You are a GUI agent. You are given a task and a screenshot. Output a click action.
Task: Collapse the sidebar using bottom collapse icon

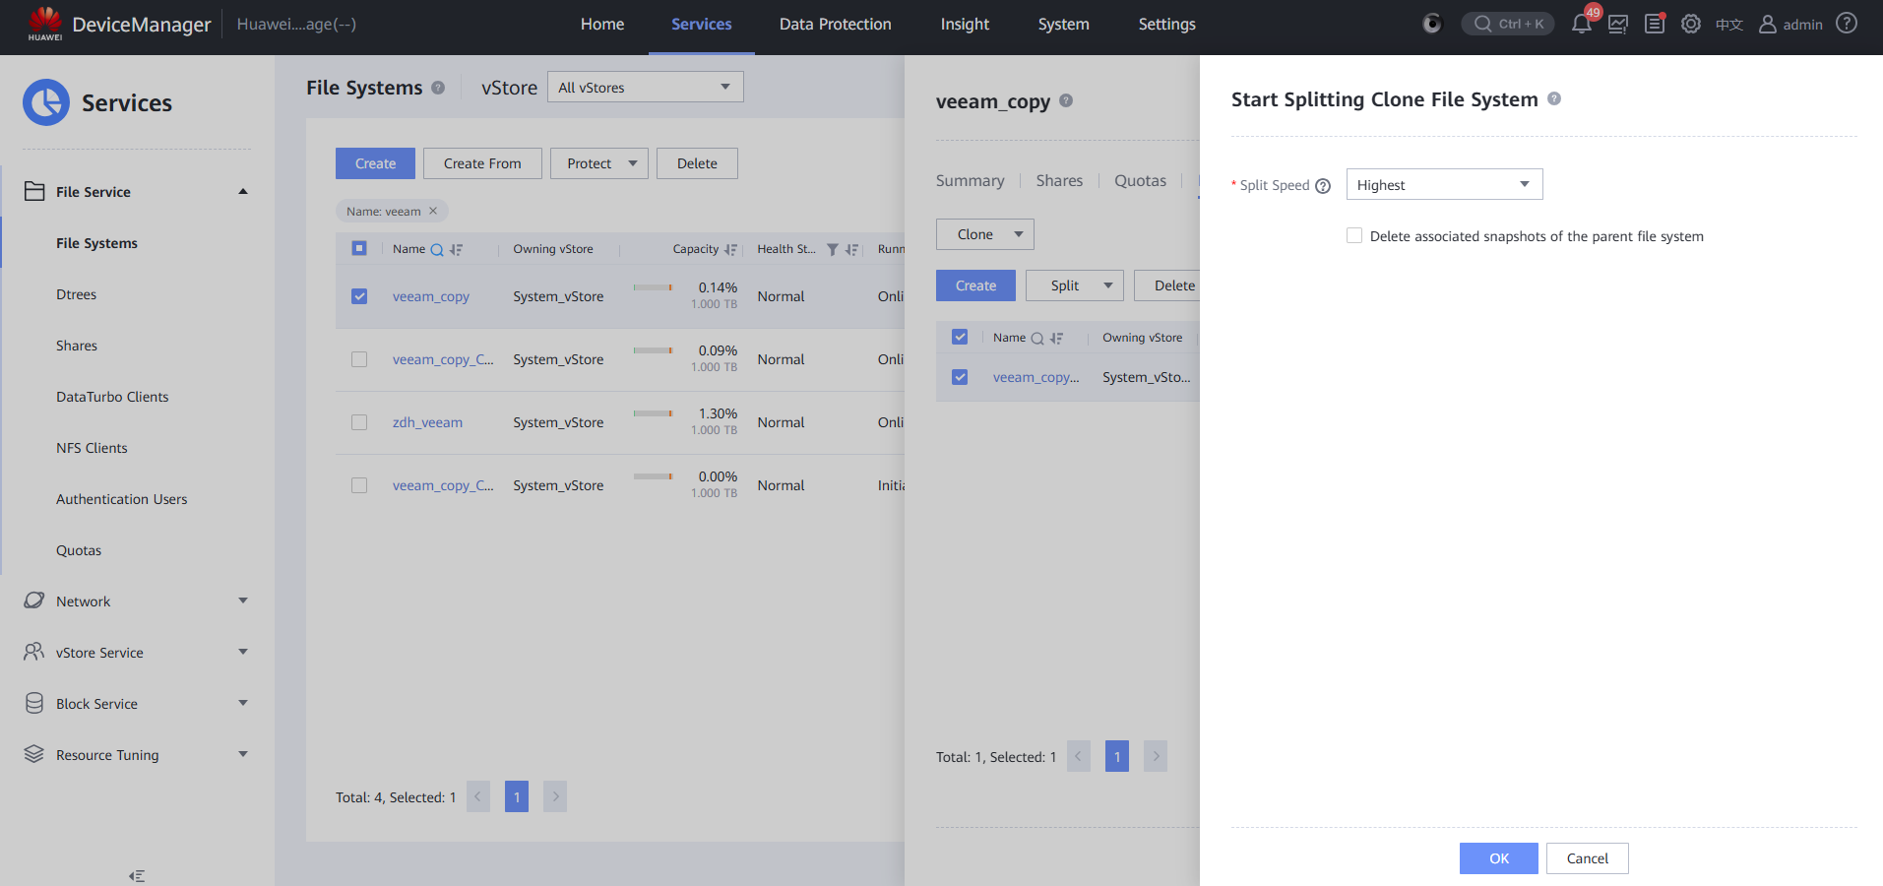[x=137, y=875]
